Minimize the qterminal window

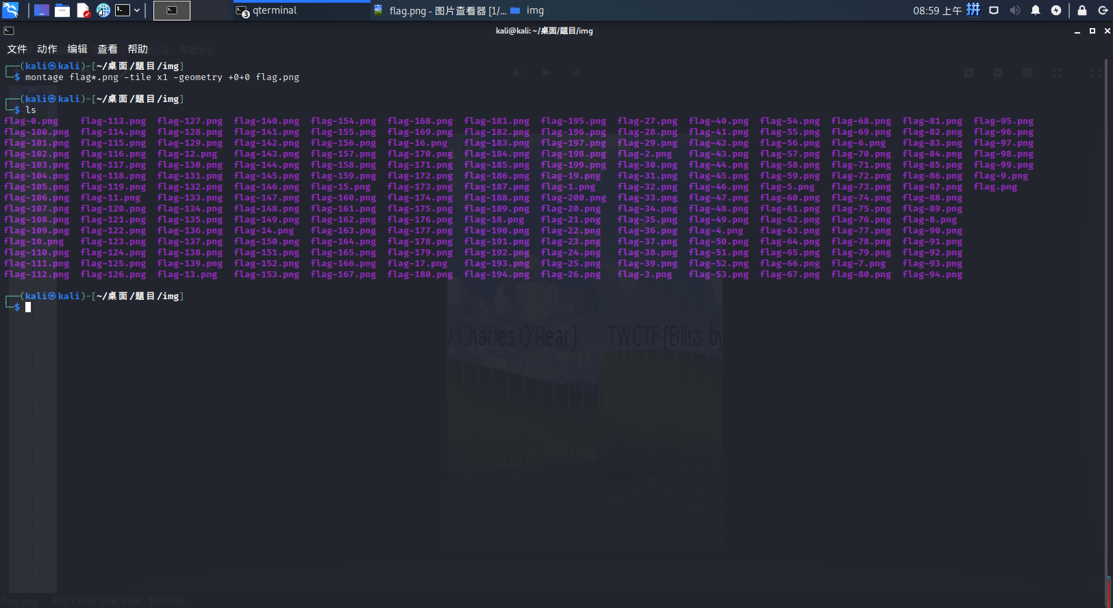1077,31
